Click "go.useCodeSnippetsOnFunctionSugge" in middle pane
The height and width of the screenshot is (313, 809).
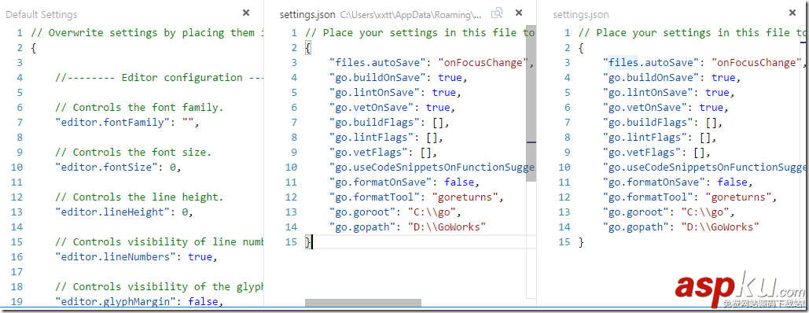(x=432, y=168)
